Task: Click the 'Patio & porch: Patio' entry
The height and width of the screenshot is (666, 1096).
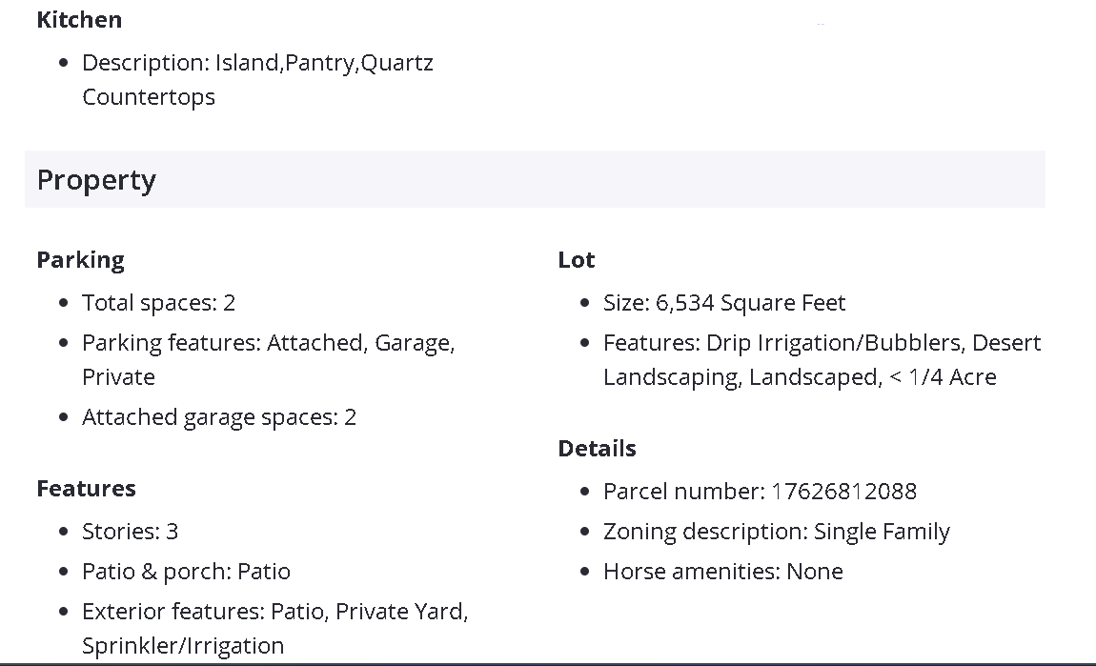Action: click(186, 572)
